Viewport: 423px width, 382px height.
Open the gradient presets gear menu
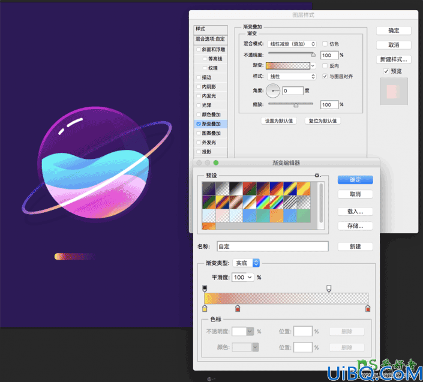(x=317, y=175)
